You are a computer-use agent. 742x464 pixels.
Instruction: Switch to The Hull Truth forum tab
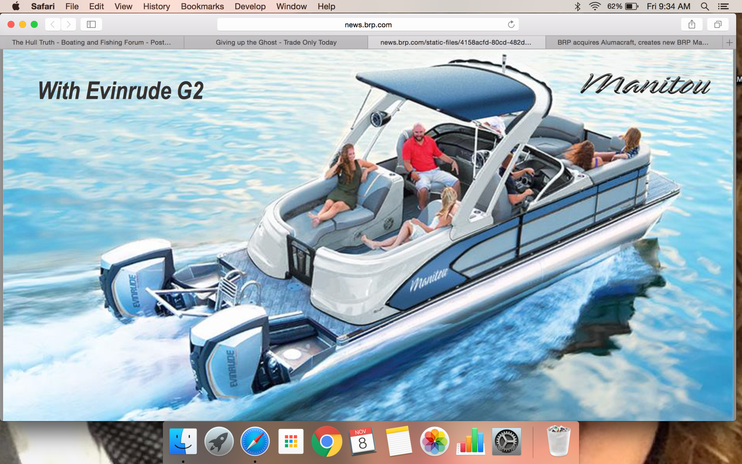(x=92, y=43)
